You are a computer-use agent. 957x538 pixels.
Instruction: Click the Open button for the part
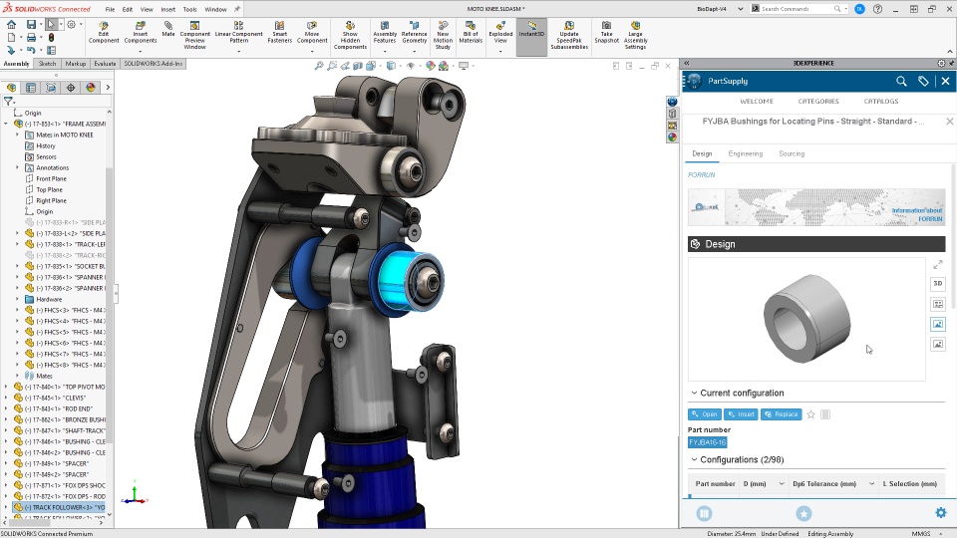[x=705, y=414]
